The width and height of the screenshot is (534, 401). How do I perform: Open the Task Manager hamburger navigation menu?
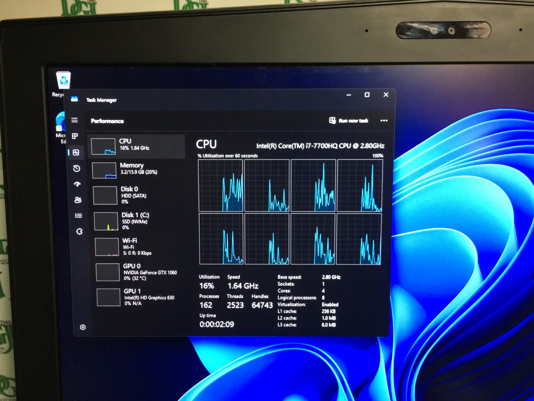pyautogui.click(x=74, y=120)
